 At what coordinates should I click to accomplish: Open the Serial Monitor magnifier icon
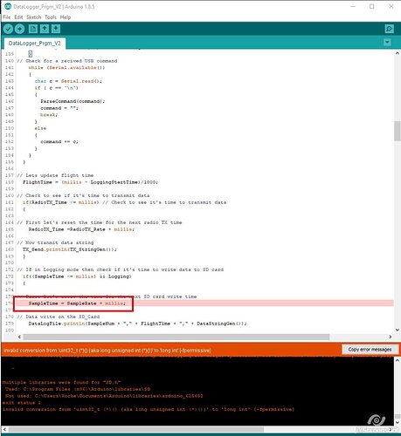[x=389, y=29]
